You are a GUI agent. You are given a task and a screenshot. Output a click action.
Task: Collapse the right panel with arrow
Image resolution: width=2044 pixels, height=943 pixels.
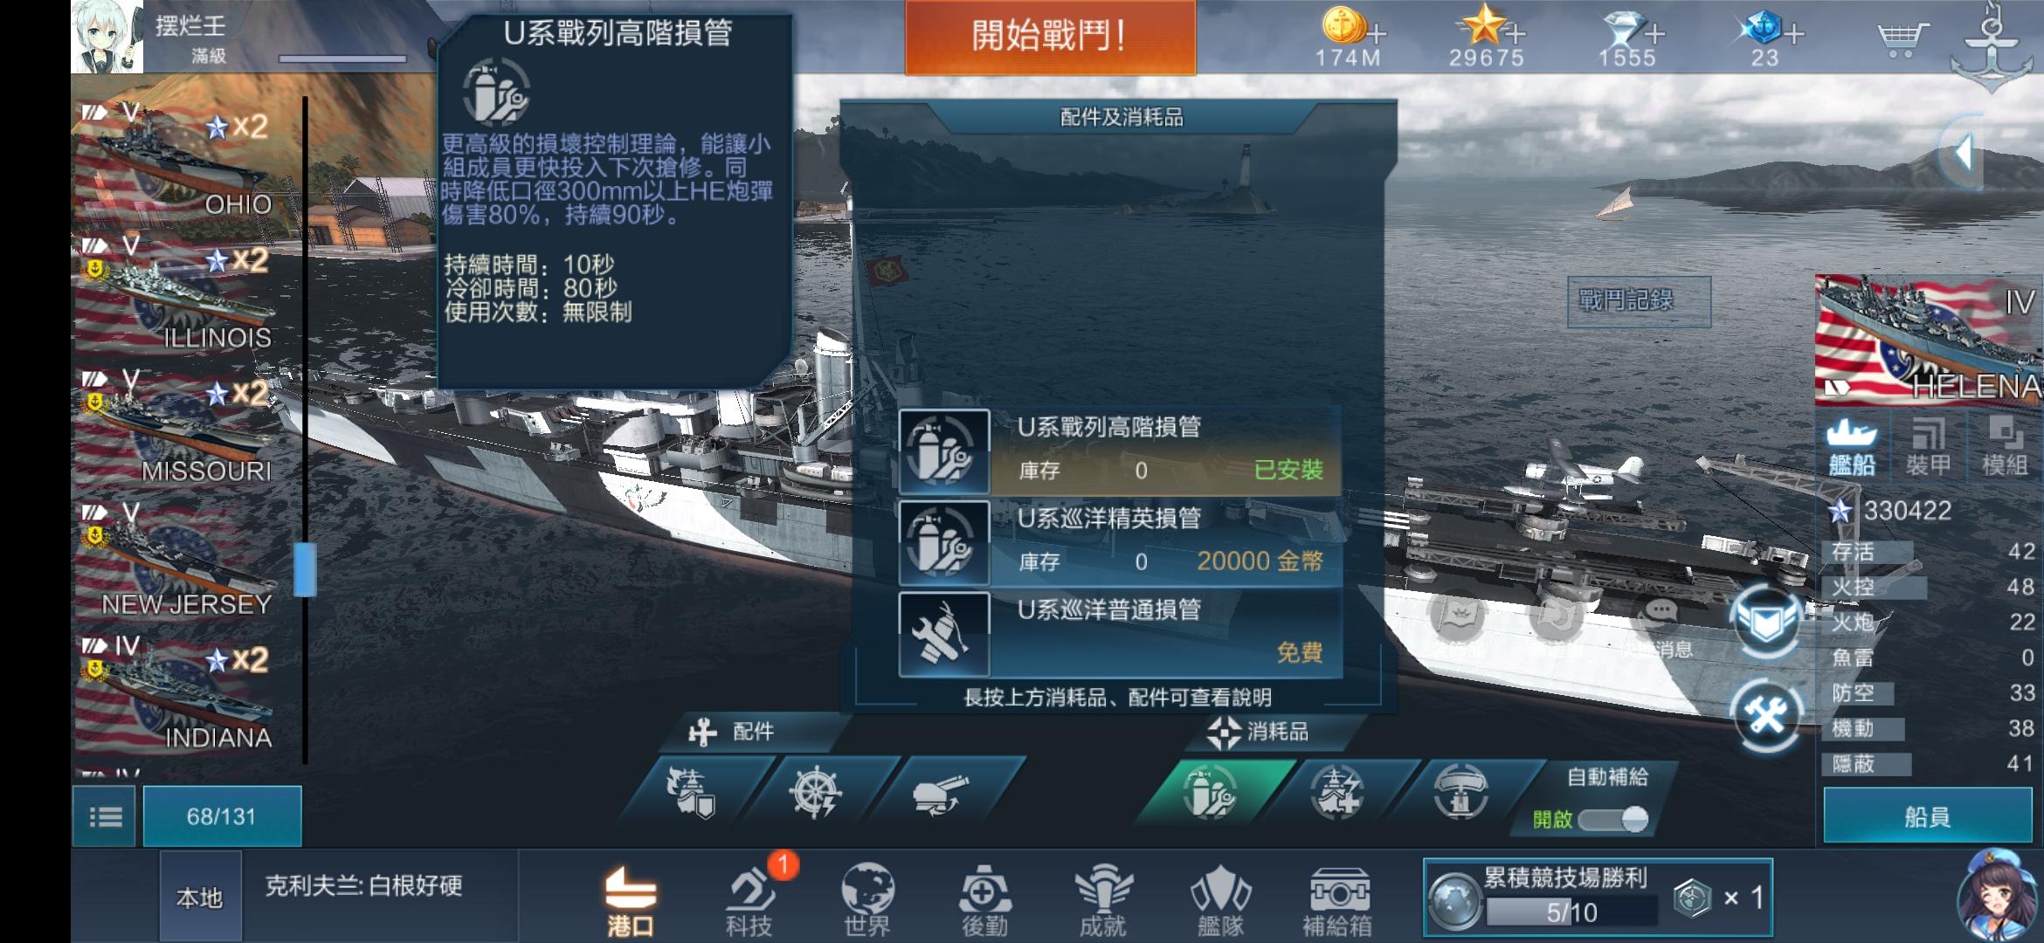pos(1963,154)
